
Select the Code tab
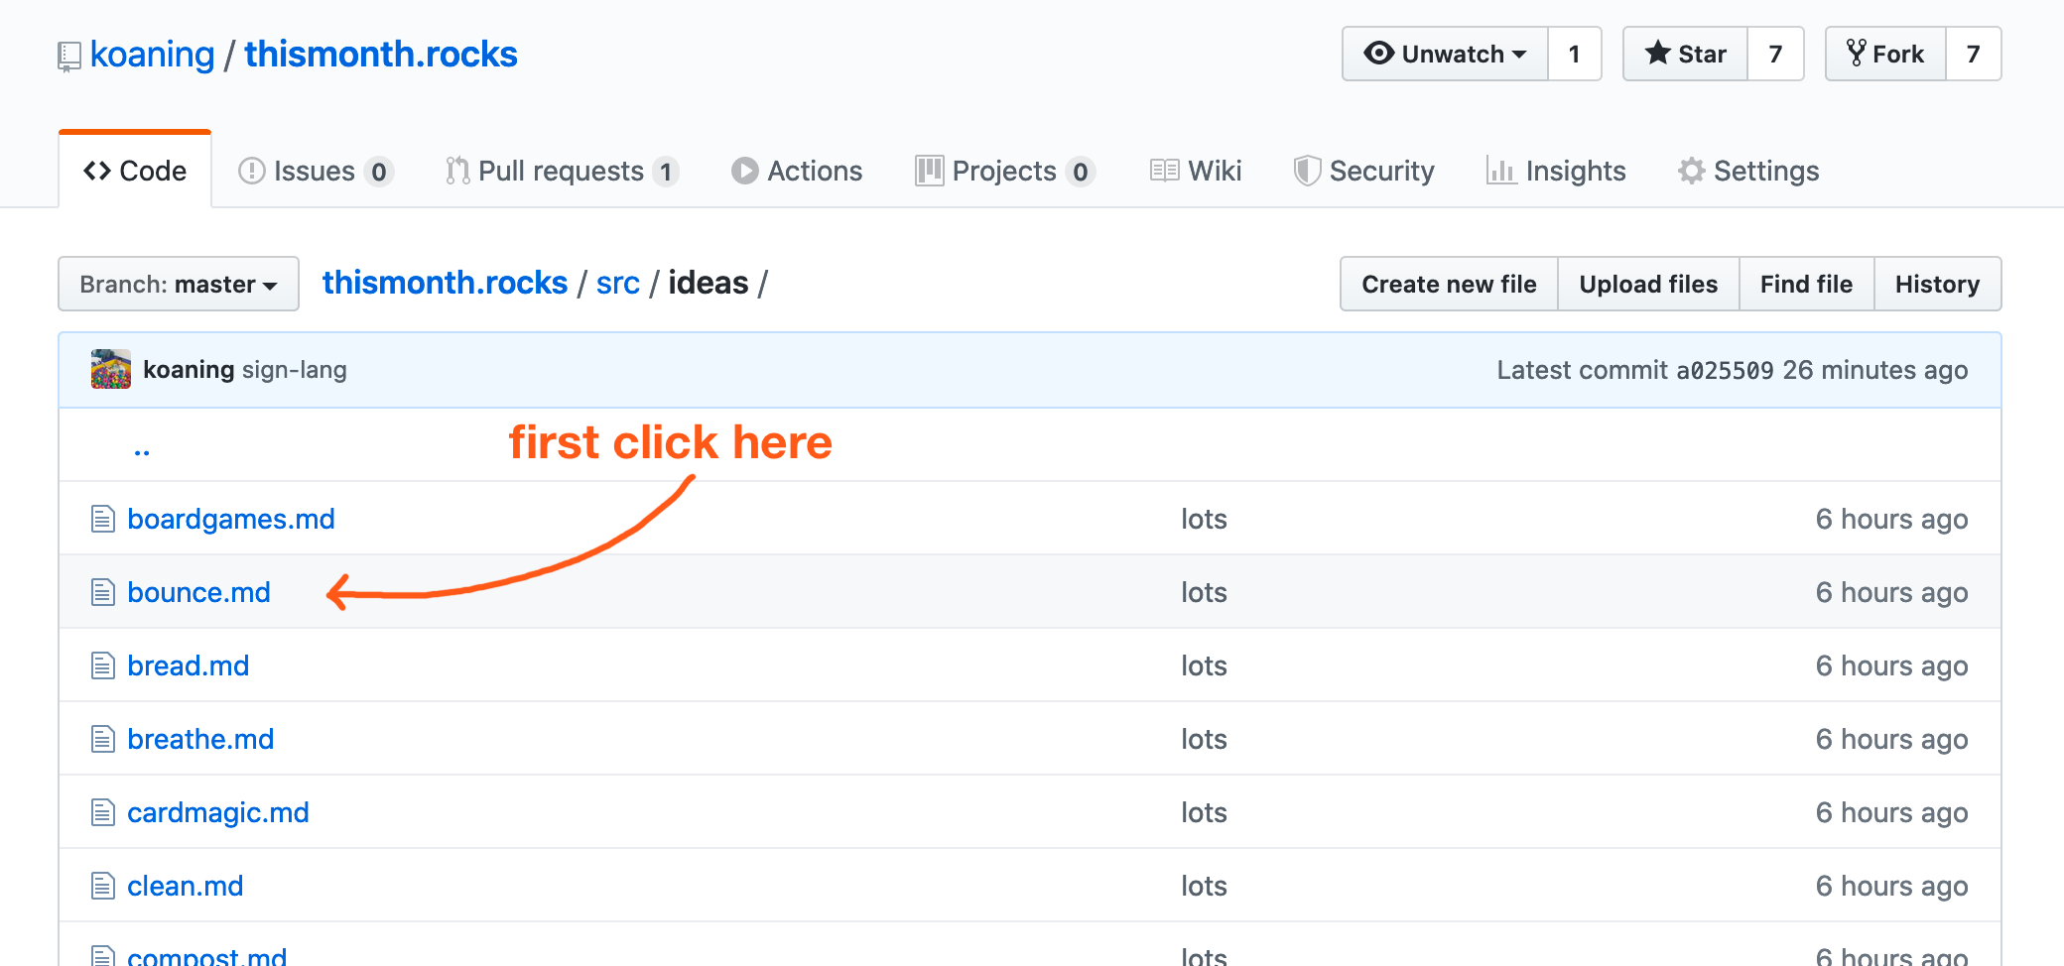pos(135,171)
